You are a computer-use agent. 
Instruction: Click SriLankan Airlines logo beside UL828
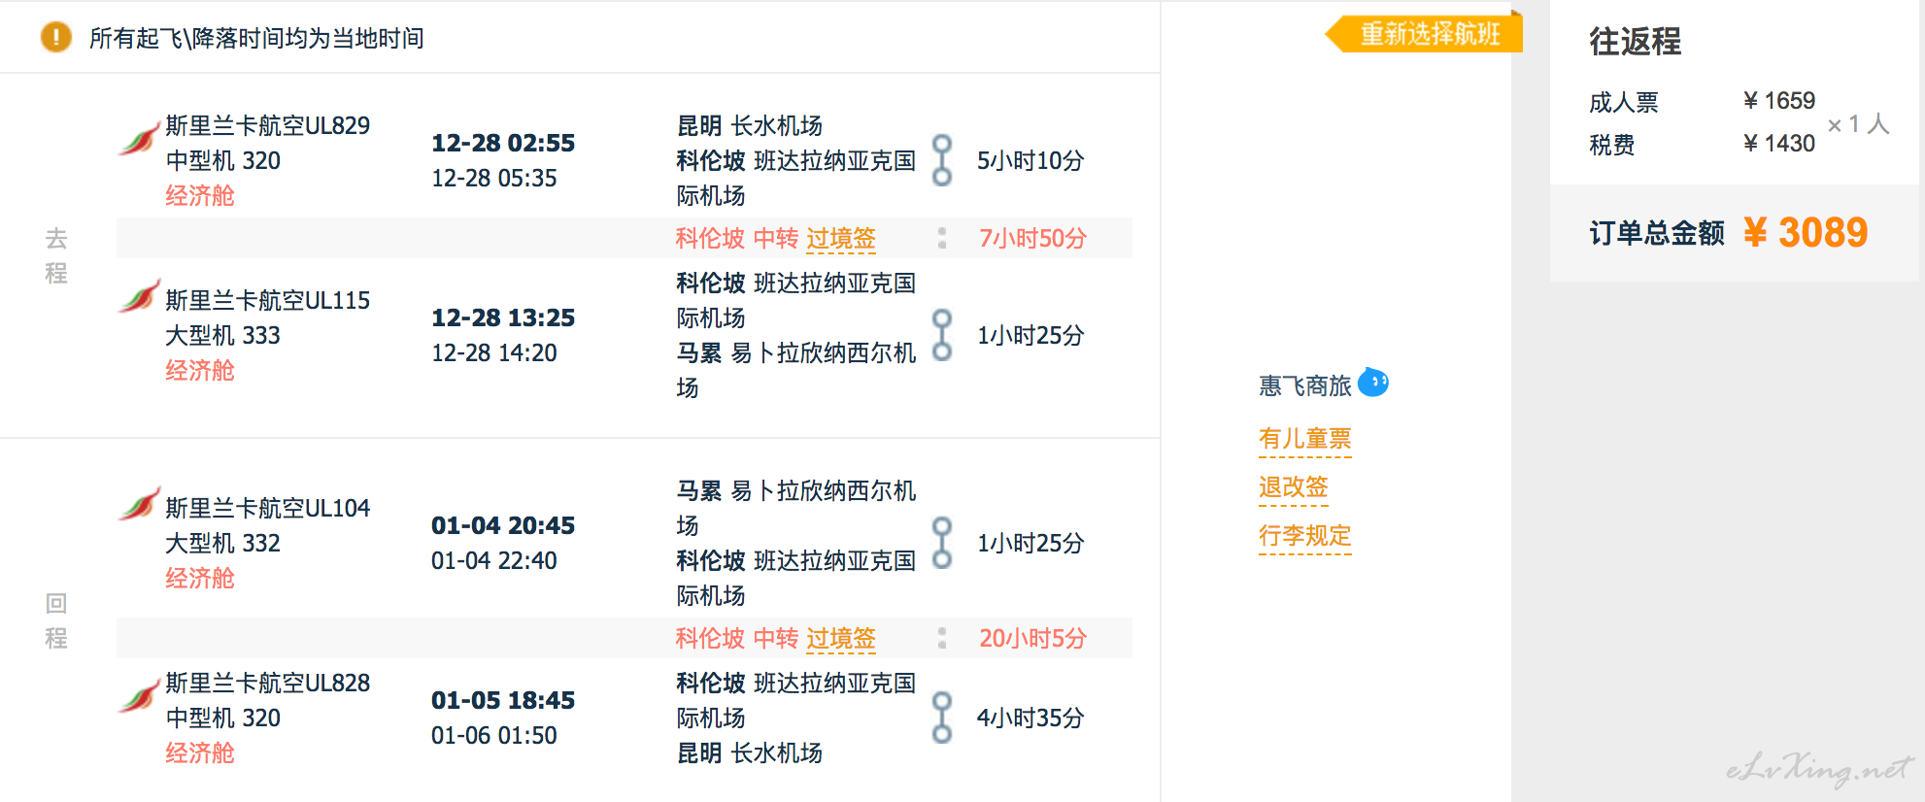click(139, 696)
